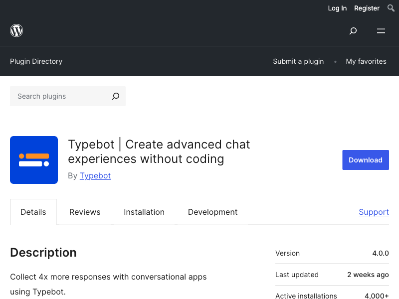The width and height of the screenshot is (399, 299).
Task: Switch to the Reviews tab
Action: coord(85,212)
